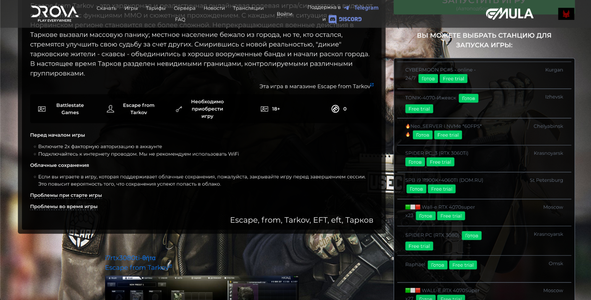Open the Discord support link
This screenshot has height=300, width=591.
tap(345, 19)
